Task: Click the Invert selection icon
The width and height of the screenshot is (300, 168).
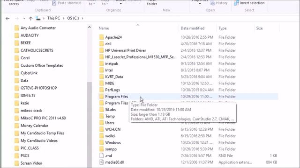Action: [236, 3]
